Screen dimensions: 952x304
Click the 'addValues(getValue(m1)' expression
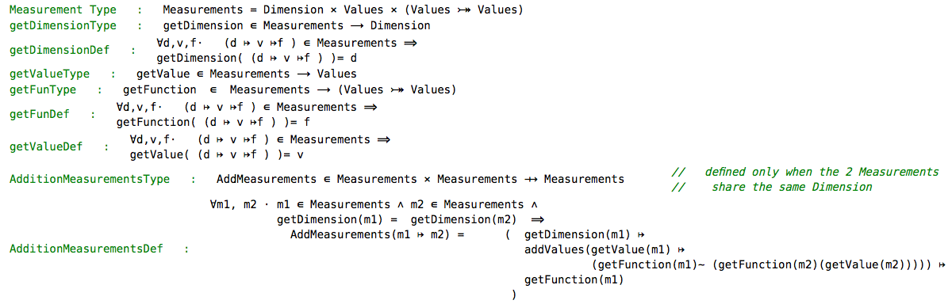coord(600,249)
